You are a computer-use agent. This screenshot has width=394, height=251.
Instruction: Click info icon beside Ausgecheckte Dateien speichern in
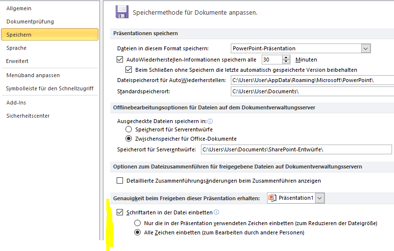point(210,121)
